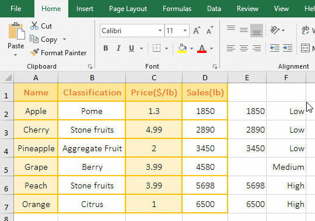The height and width of the screenshot is (221, 315).
Task: Open the File tab
Action: click(16, 9)
